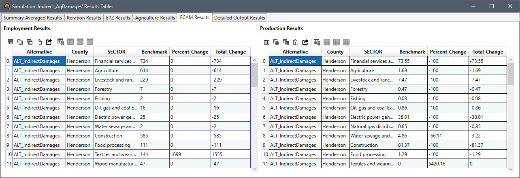520x178 pixels.
Task: Click Employment row 'Construction' sector cell
Action: 116,136
